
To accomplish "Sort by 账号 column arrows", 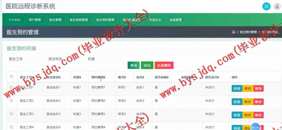I will pos(125,77).
